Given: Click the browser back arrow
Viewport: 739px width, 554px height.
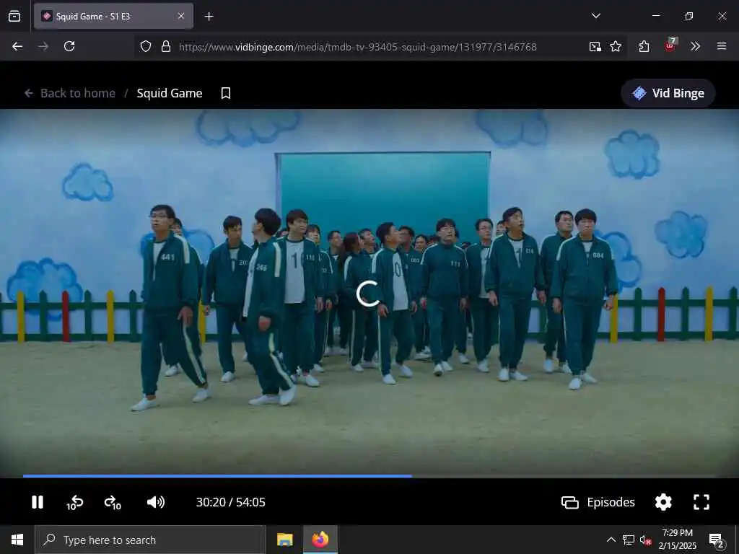Looking at the screenshot, I should [17, 46].
